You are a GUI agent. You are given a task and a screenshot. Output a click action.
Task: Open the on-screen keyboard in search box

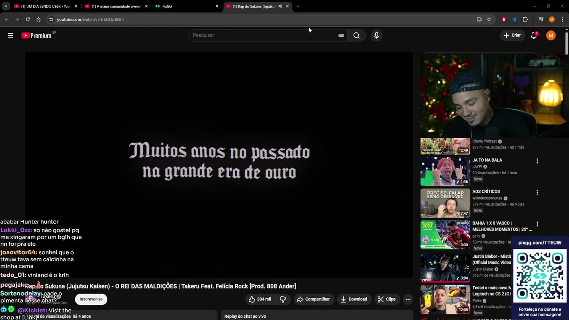coord(341,36)
